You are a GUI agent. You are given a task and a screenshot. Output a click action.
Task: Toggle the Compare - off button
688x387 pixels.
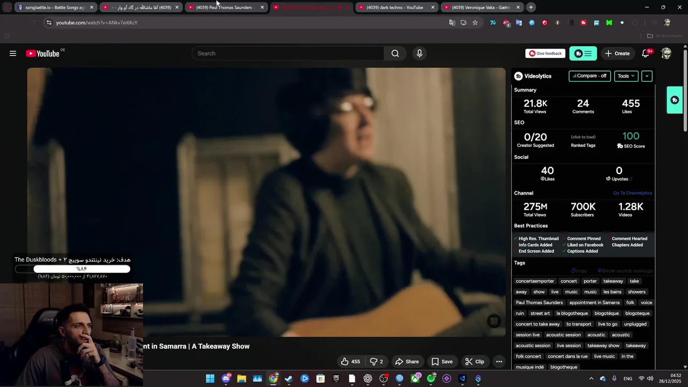(x=590, y=76)
